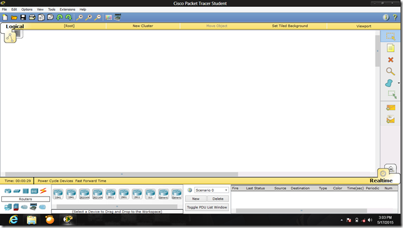Select Hubs device category icon
403x228 pixels.
pyautogui.click(x=26, y=191)
